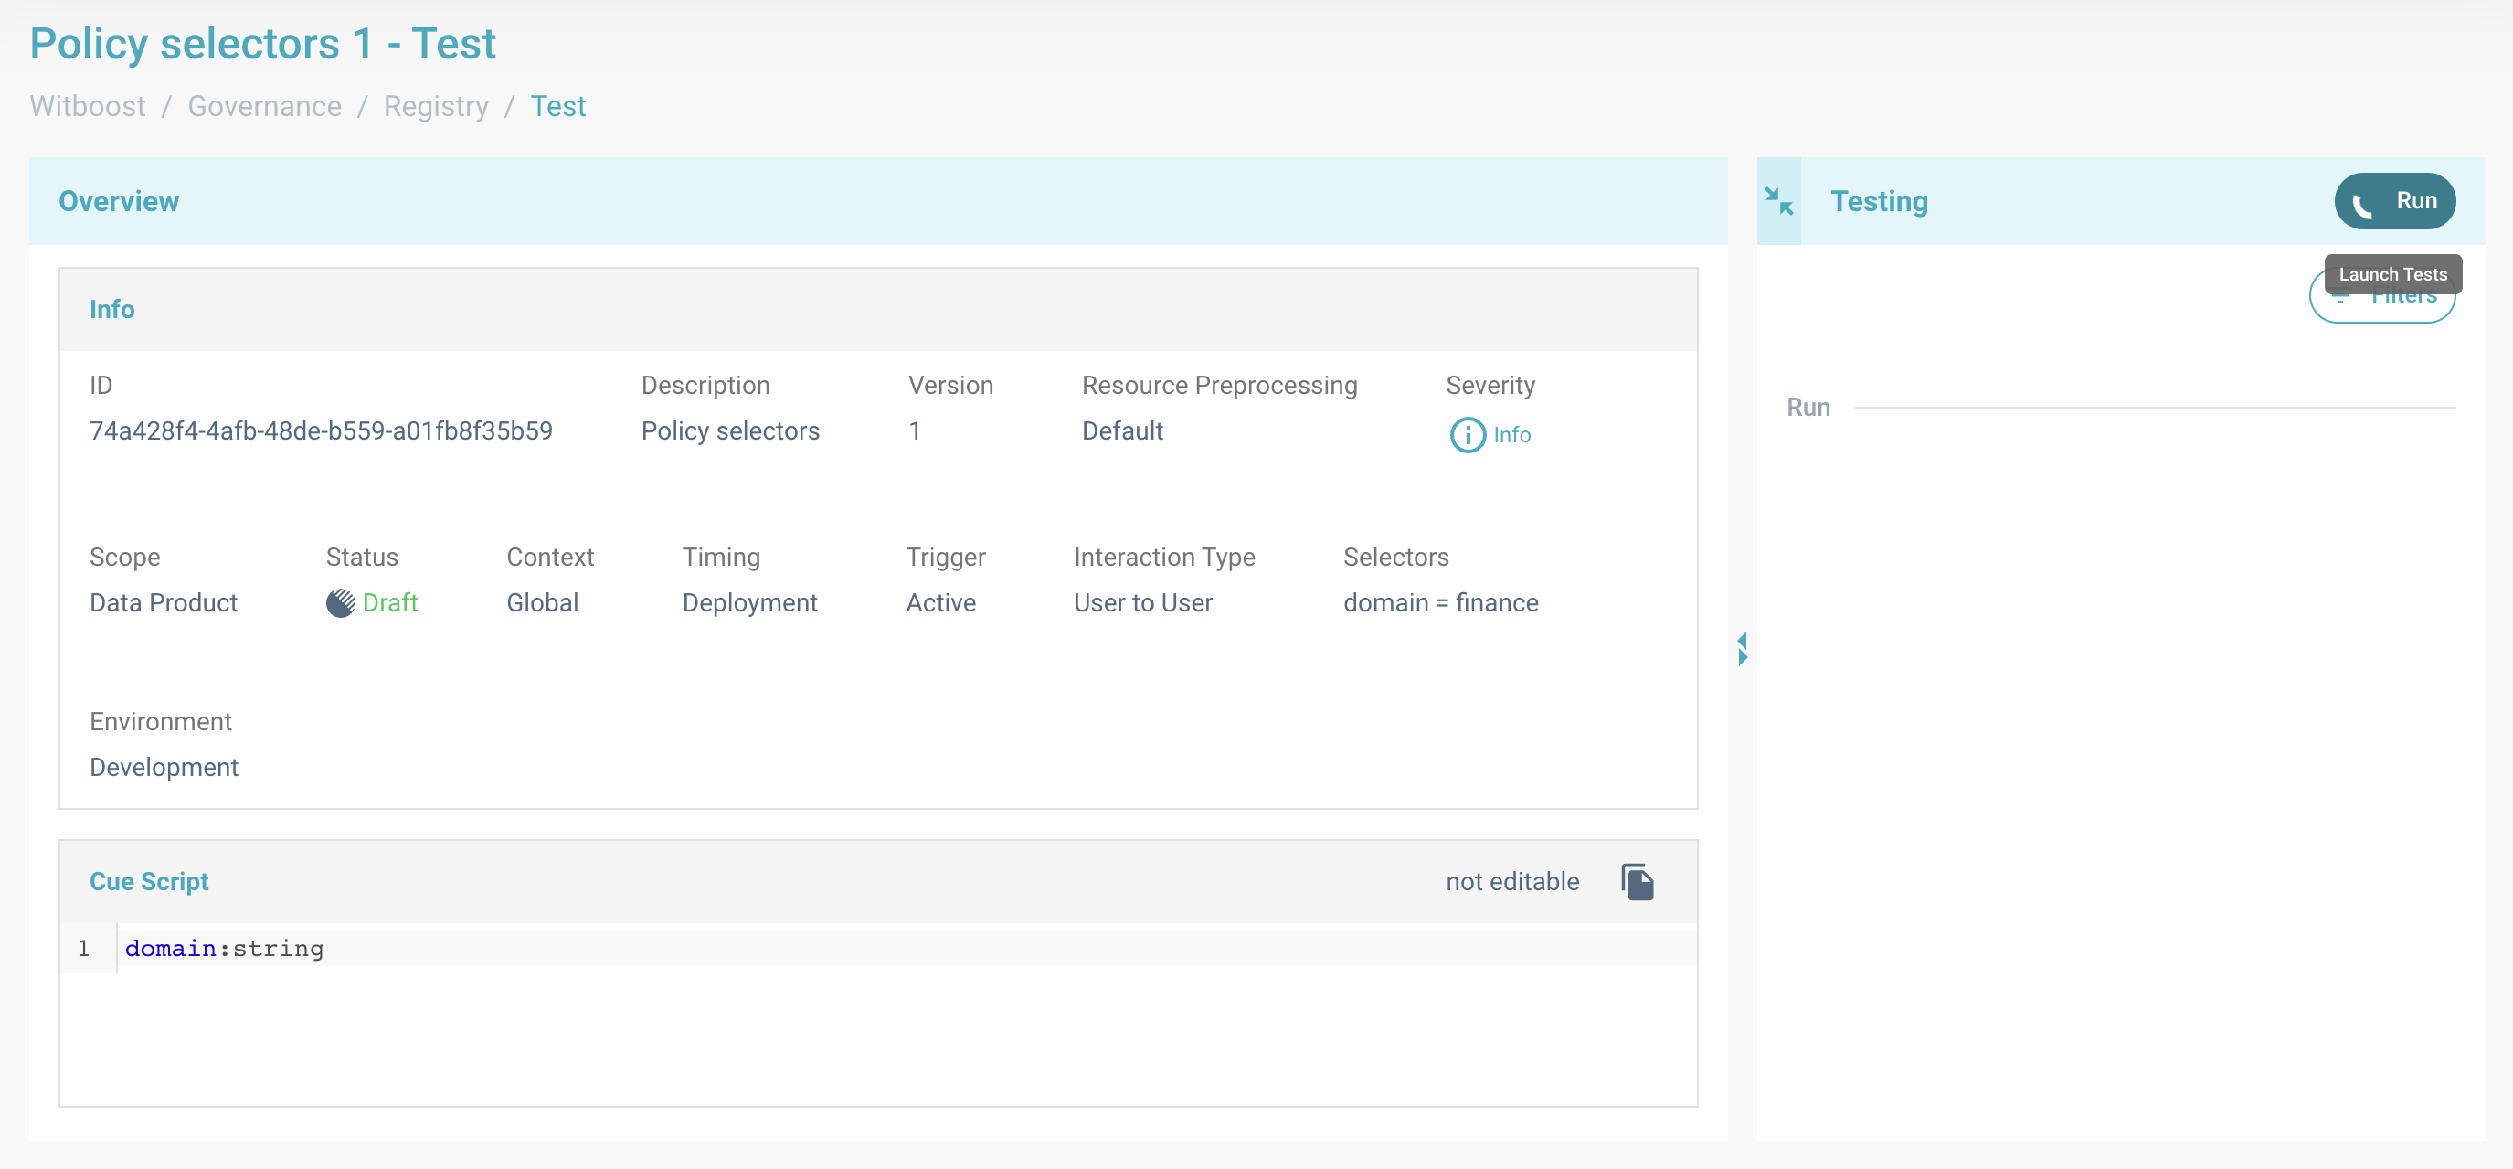Click the Testing panel title
Viewport: 2513px width, 1169px height.
point(1878,201)
